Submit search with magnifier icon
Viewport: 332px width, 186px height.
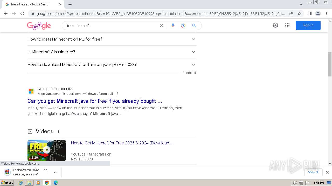[194, 26]
